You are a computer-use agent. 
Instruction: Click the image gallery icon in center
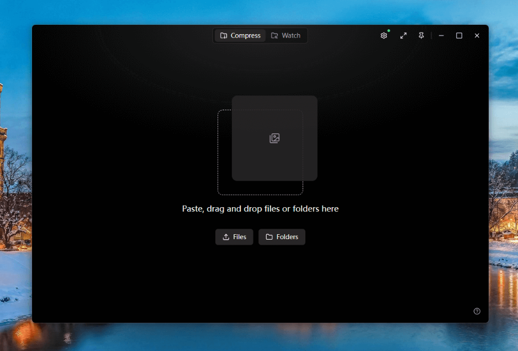point(274,138)
